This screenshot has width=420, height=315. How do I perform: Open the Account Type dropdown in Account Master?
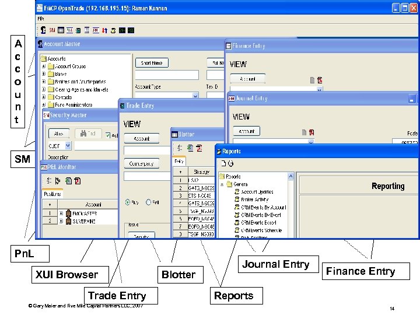click(195, 95)
